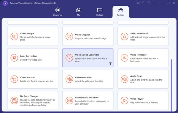Click the Volume Booster title
The height and width of the screenshot is (113, 178).
click(83, 77)
